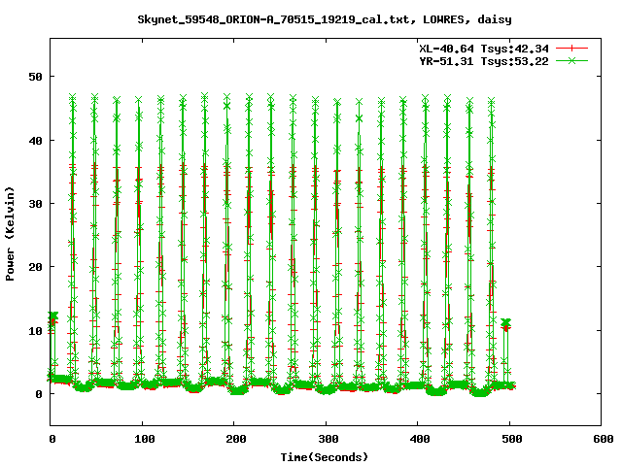Click the x-axis tick label 500
622x466 pixels.
[512, 439]
